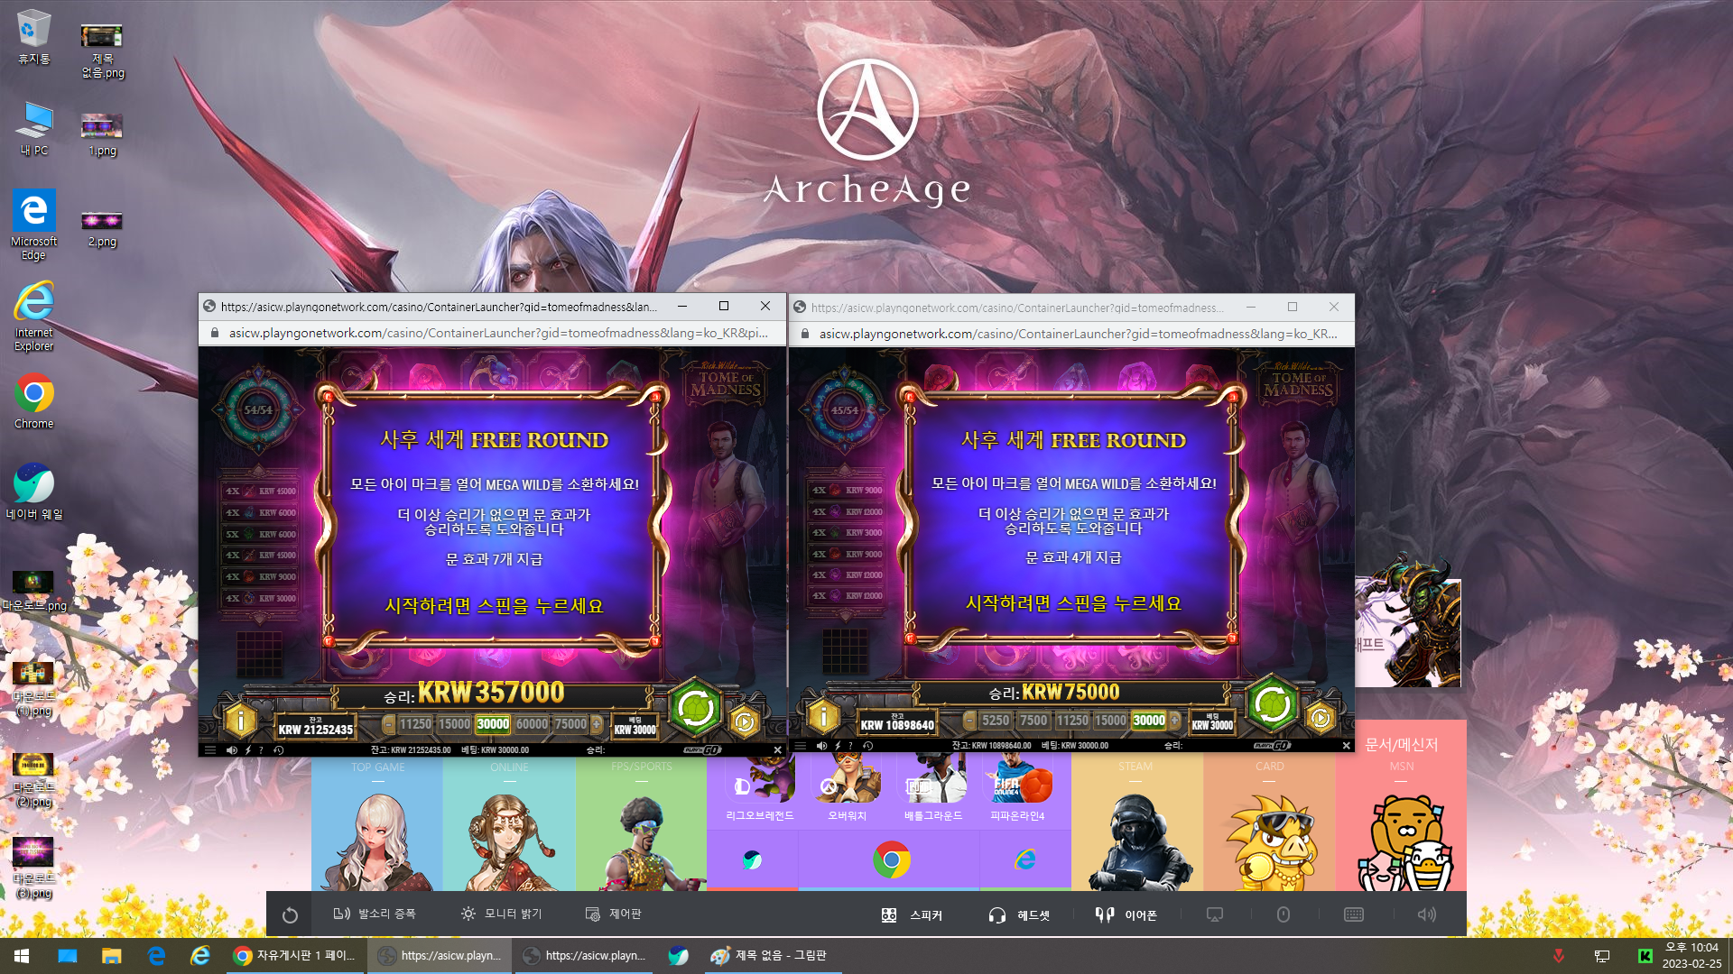Open 제어판 control panel button

[613, 914]
